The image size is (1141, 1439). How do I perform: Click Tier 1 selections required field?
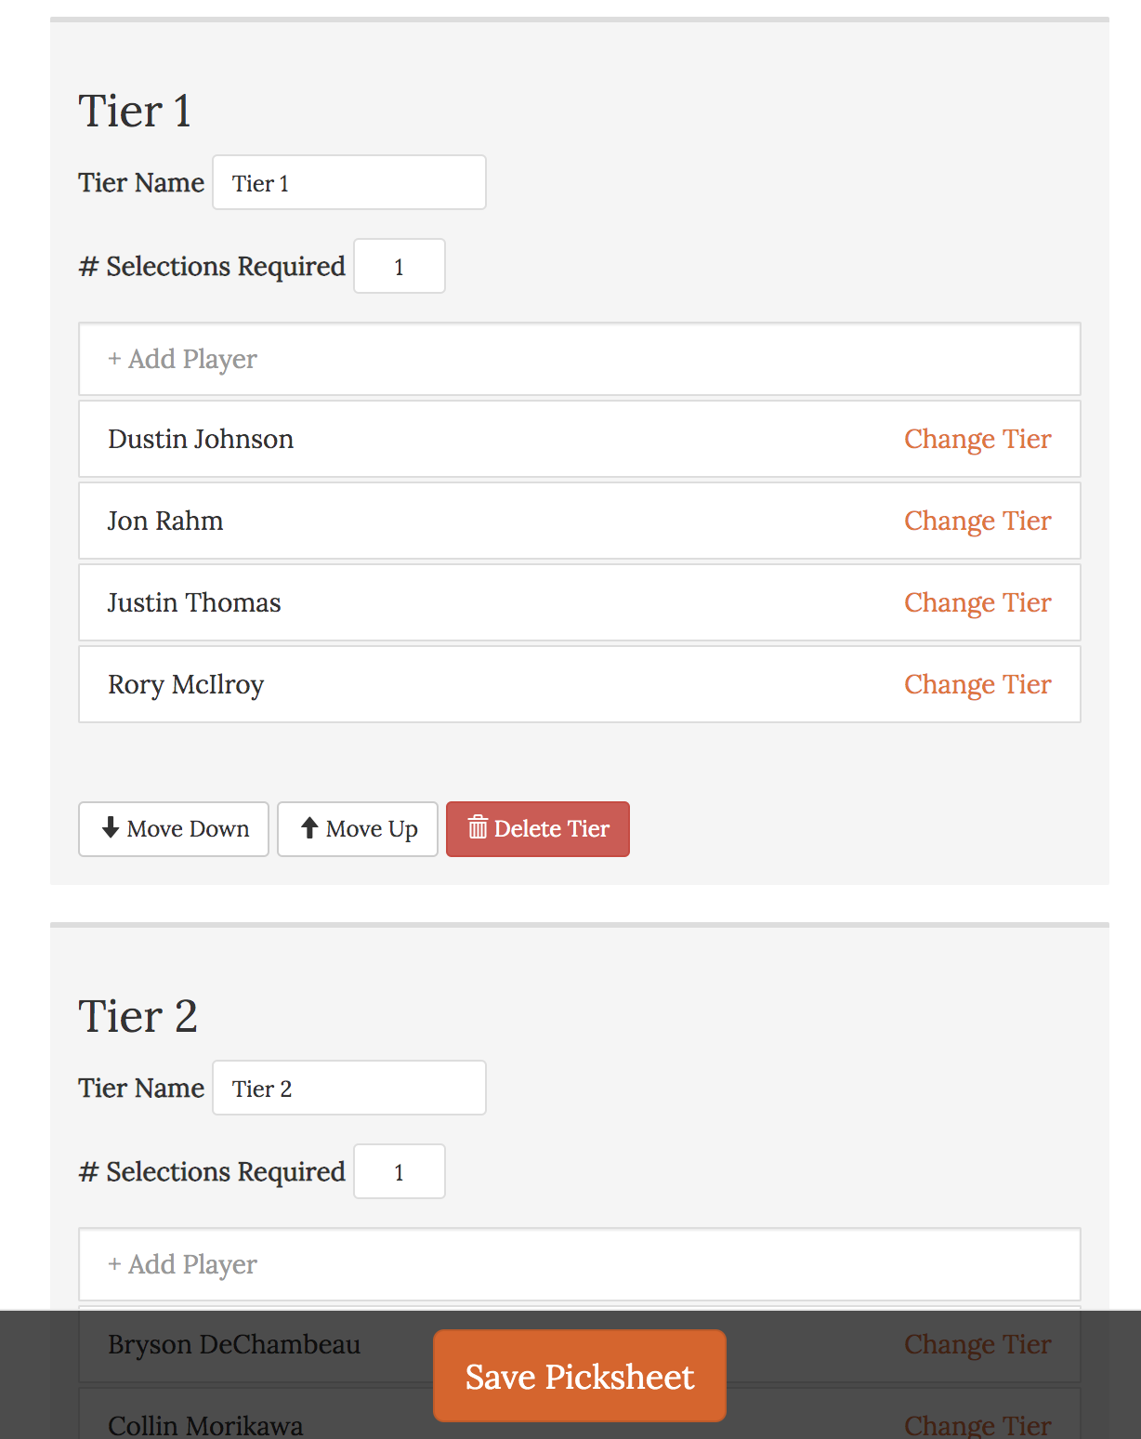tap(399, 267)
